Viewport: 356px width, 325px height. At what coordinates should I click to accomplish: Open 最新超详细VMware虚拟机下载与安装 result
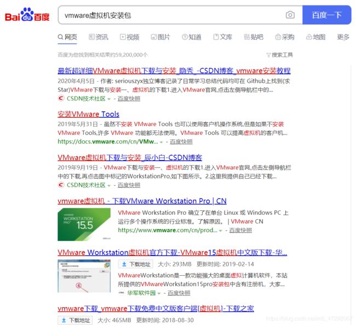coord(174,71)
